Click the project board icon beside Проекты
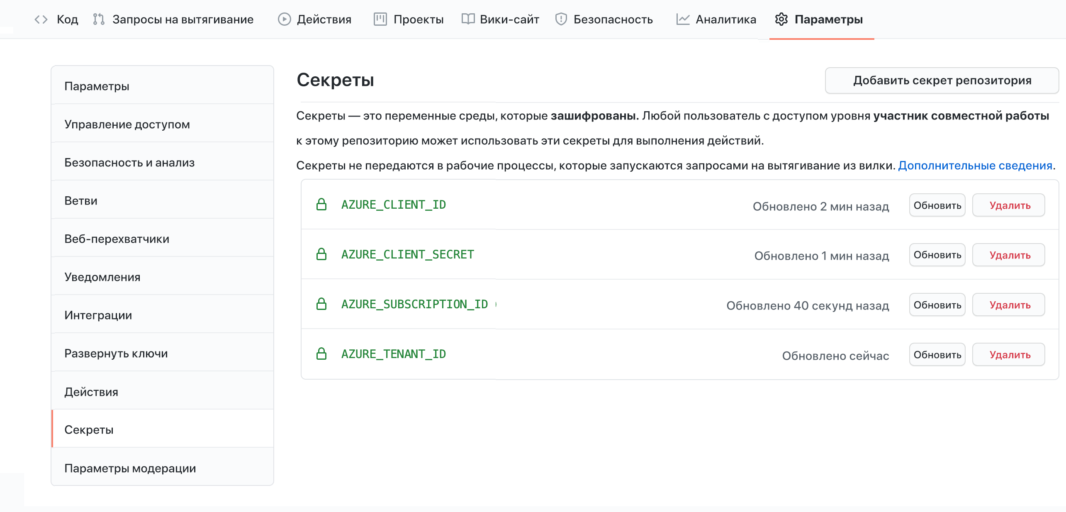The image size is (1066, 512). pos(380,20)
